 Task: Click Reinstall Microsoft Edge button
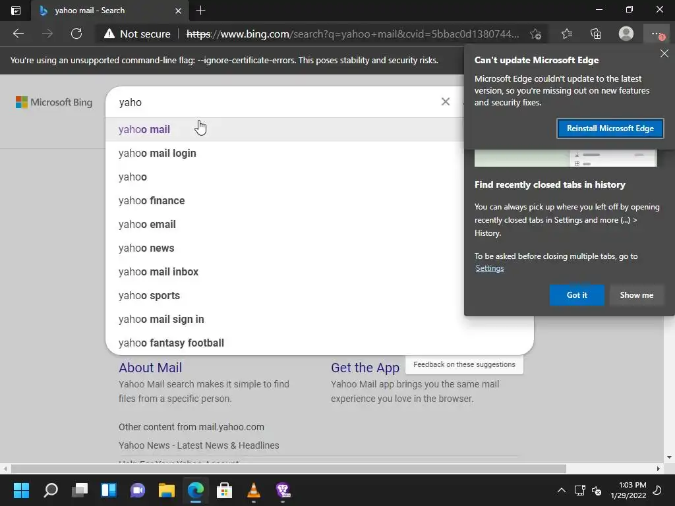pyautogui.click(x=610, y=128)
